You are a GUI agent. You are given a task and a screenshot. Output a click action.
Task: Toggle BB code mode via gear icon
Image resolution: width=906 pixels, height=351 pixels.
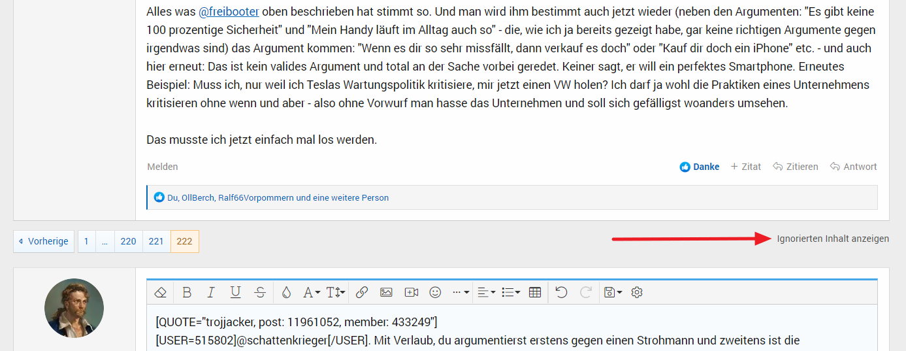[x=637, y=292]
